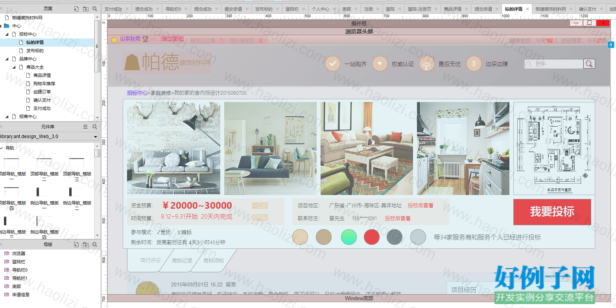Search the 元件库 widget library
The width and height of the screenshot is (616, 308).
click(x=95, y=127)
